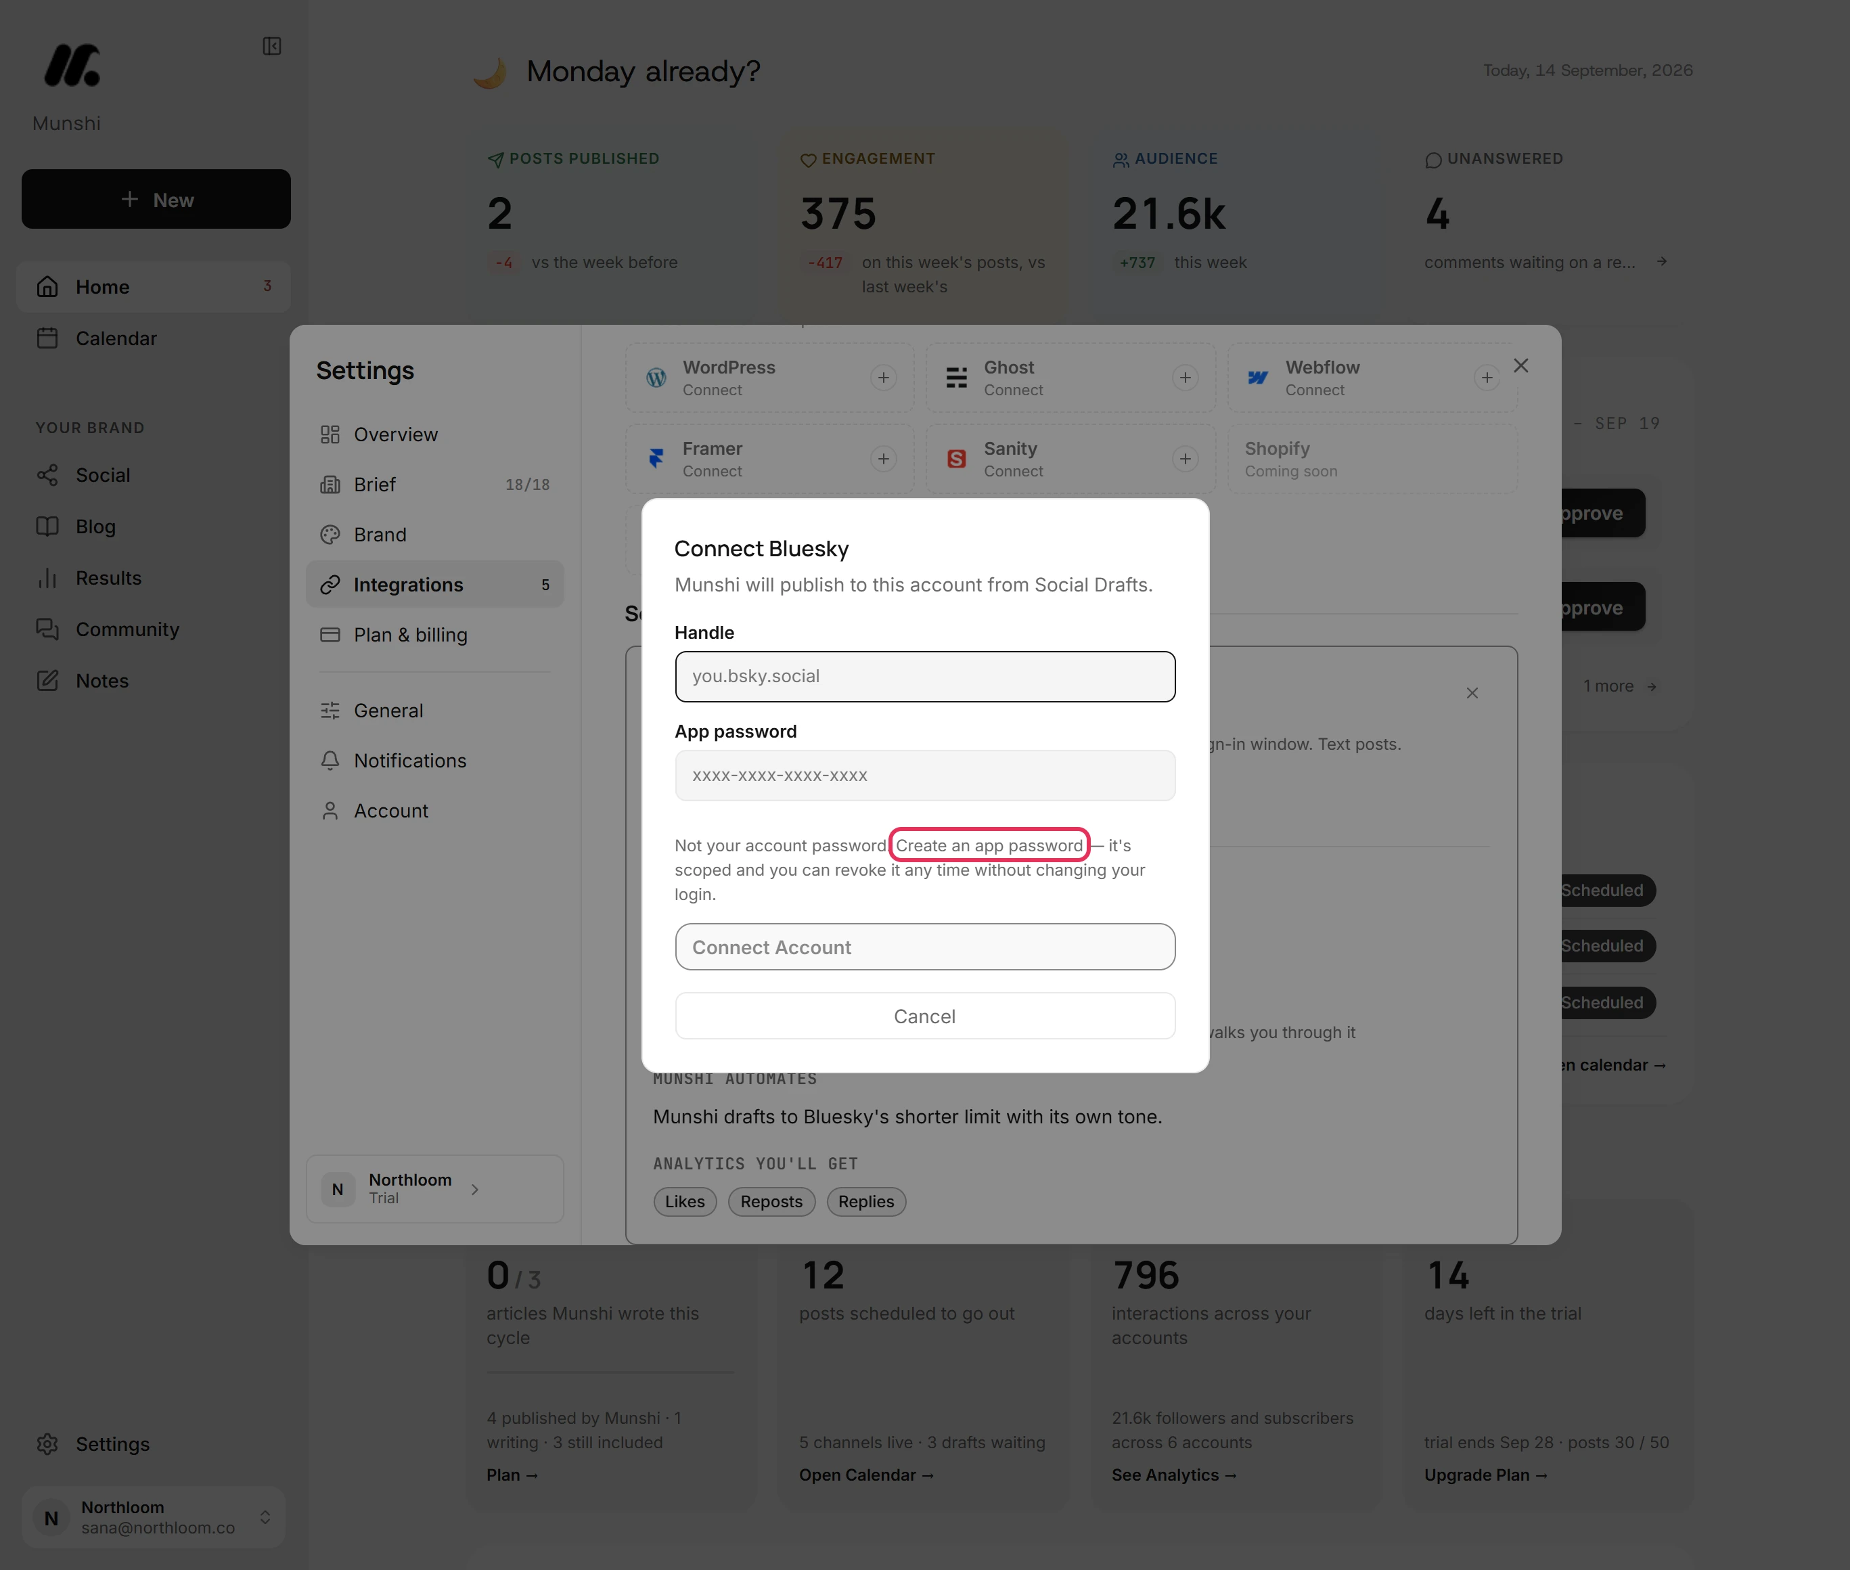Collapse the sidebar with the panel icon

271,46
